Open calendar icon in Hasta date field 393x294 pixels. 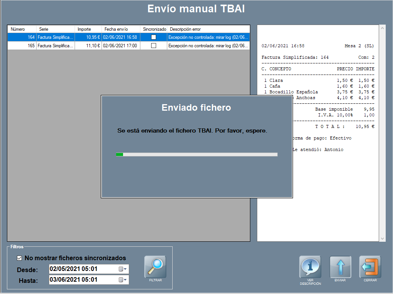[122, 280]
